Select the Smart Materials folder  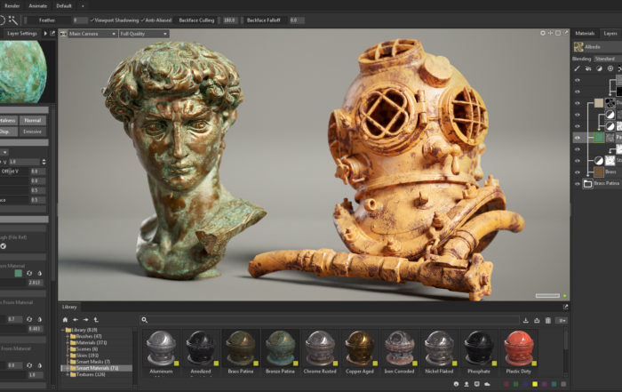[97, 368]
